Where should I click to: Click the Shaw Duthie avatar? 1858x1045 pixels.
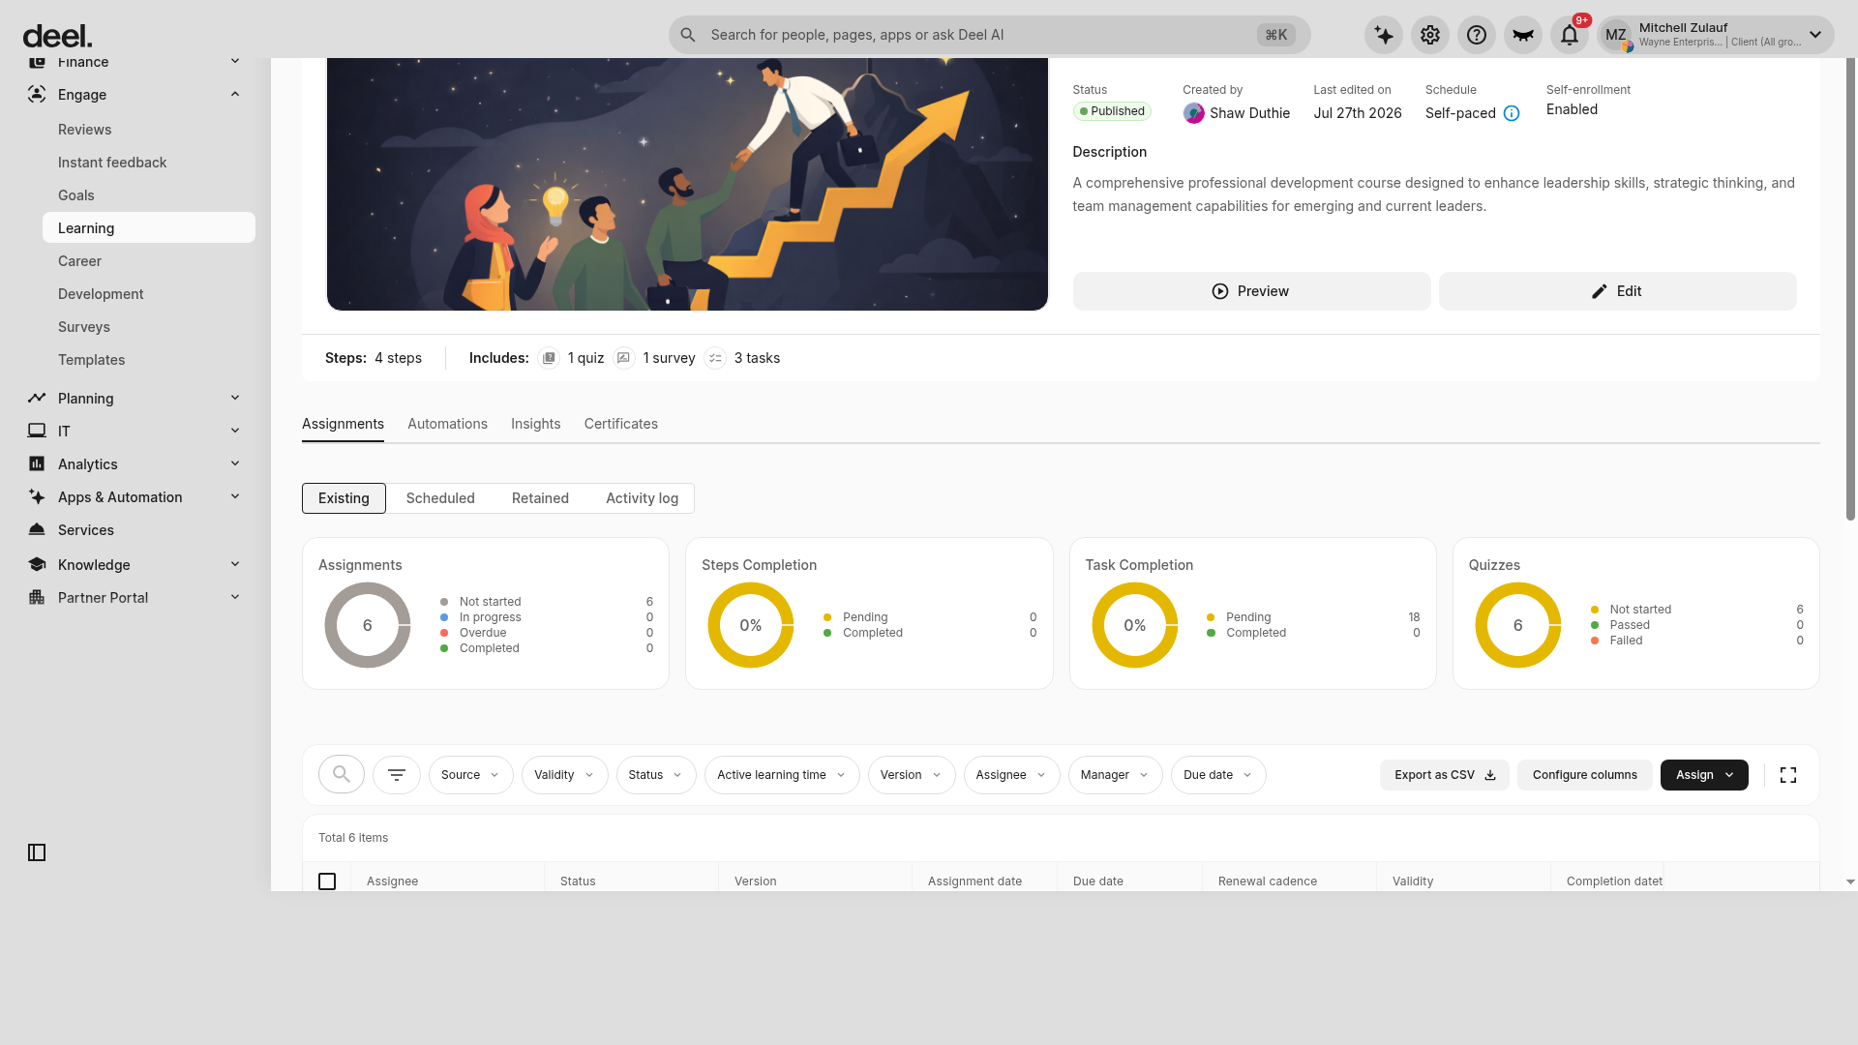1194,113
